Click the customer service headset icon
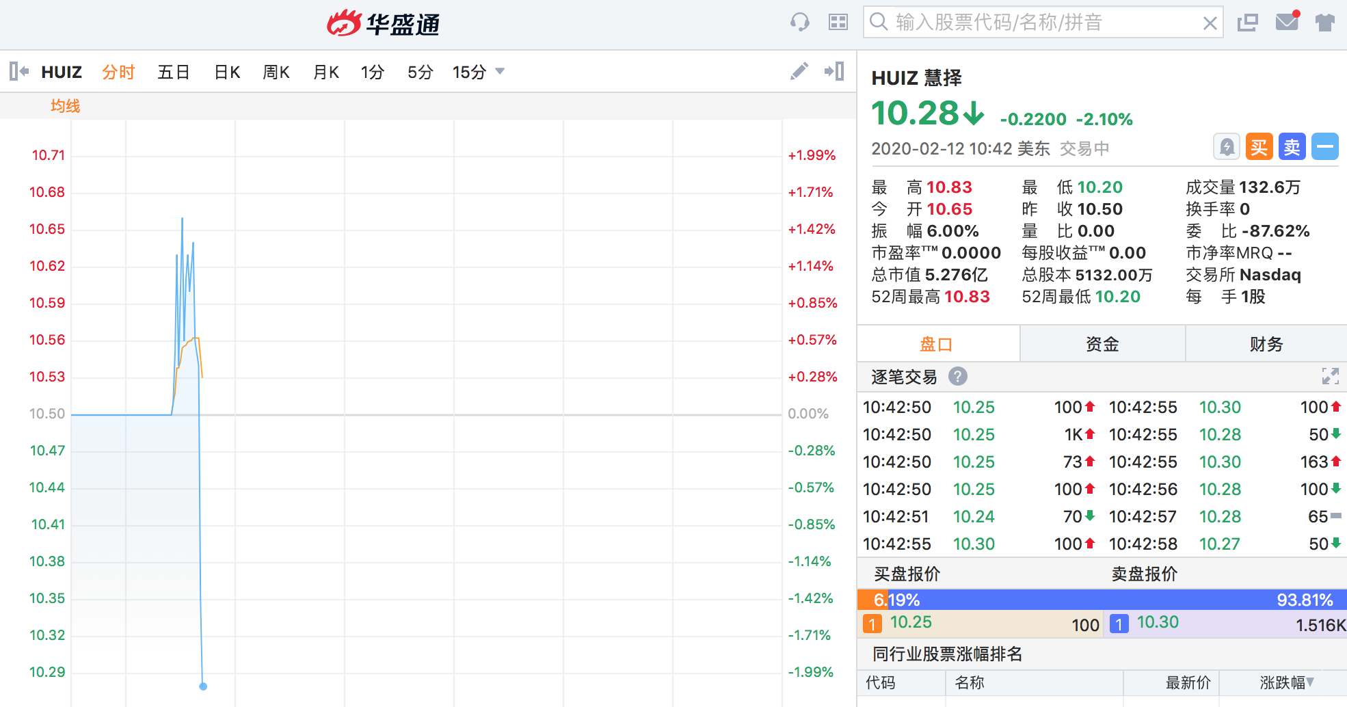This screenshot has height=707, width=1347. coord(799,23)
